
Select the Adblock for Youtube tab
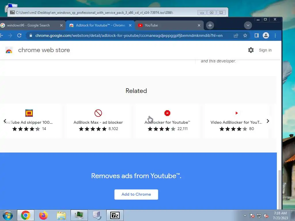pos(100,25)
